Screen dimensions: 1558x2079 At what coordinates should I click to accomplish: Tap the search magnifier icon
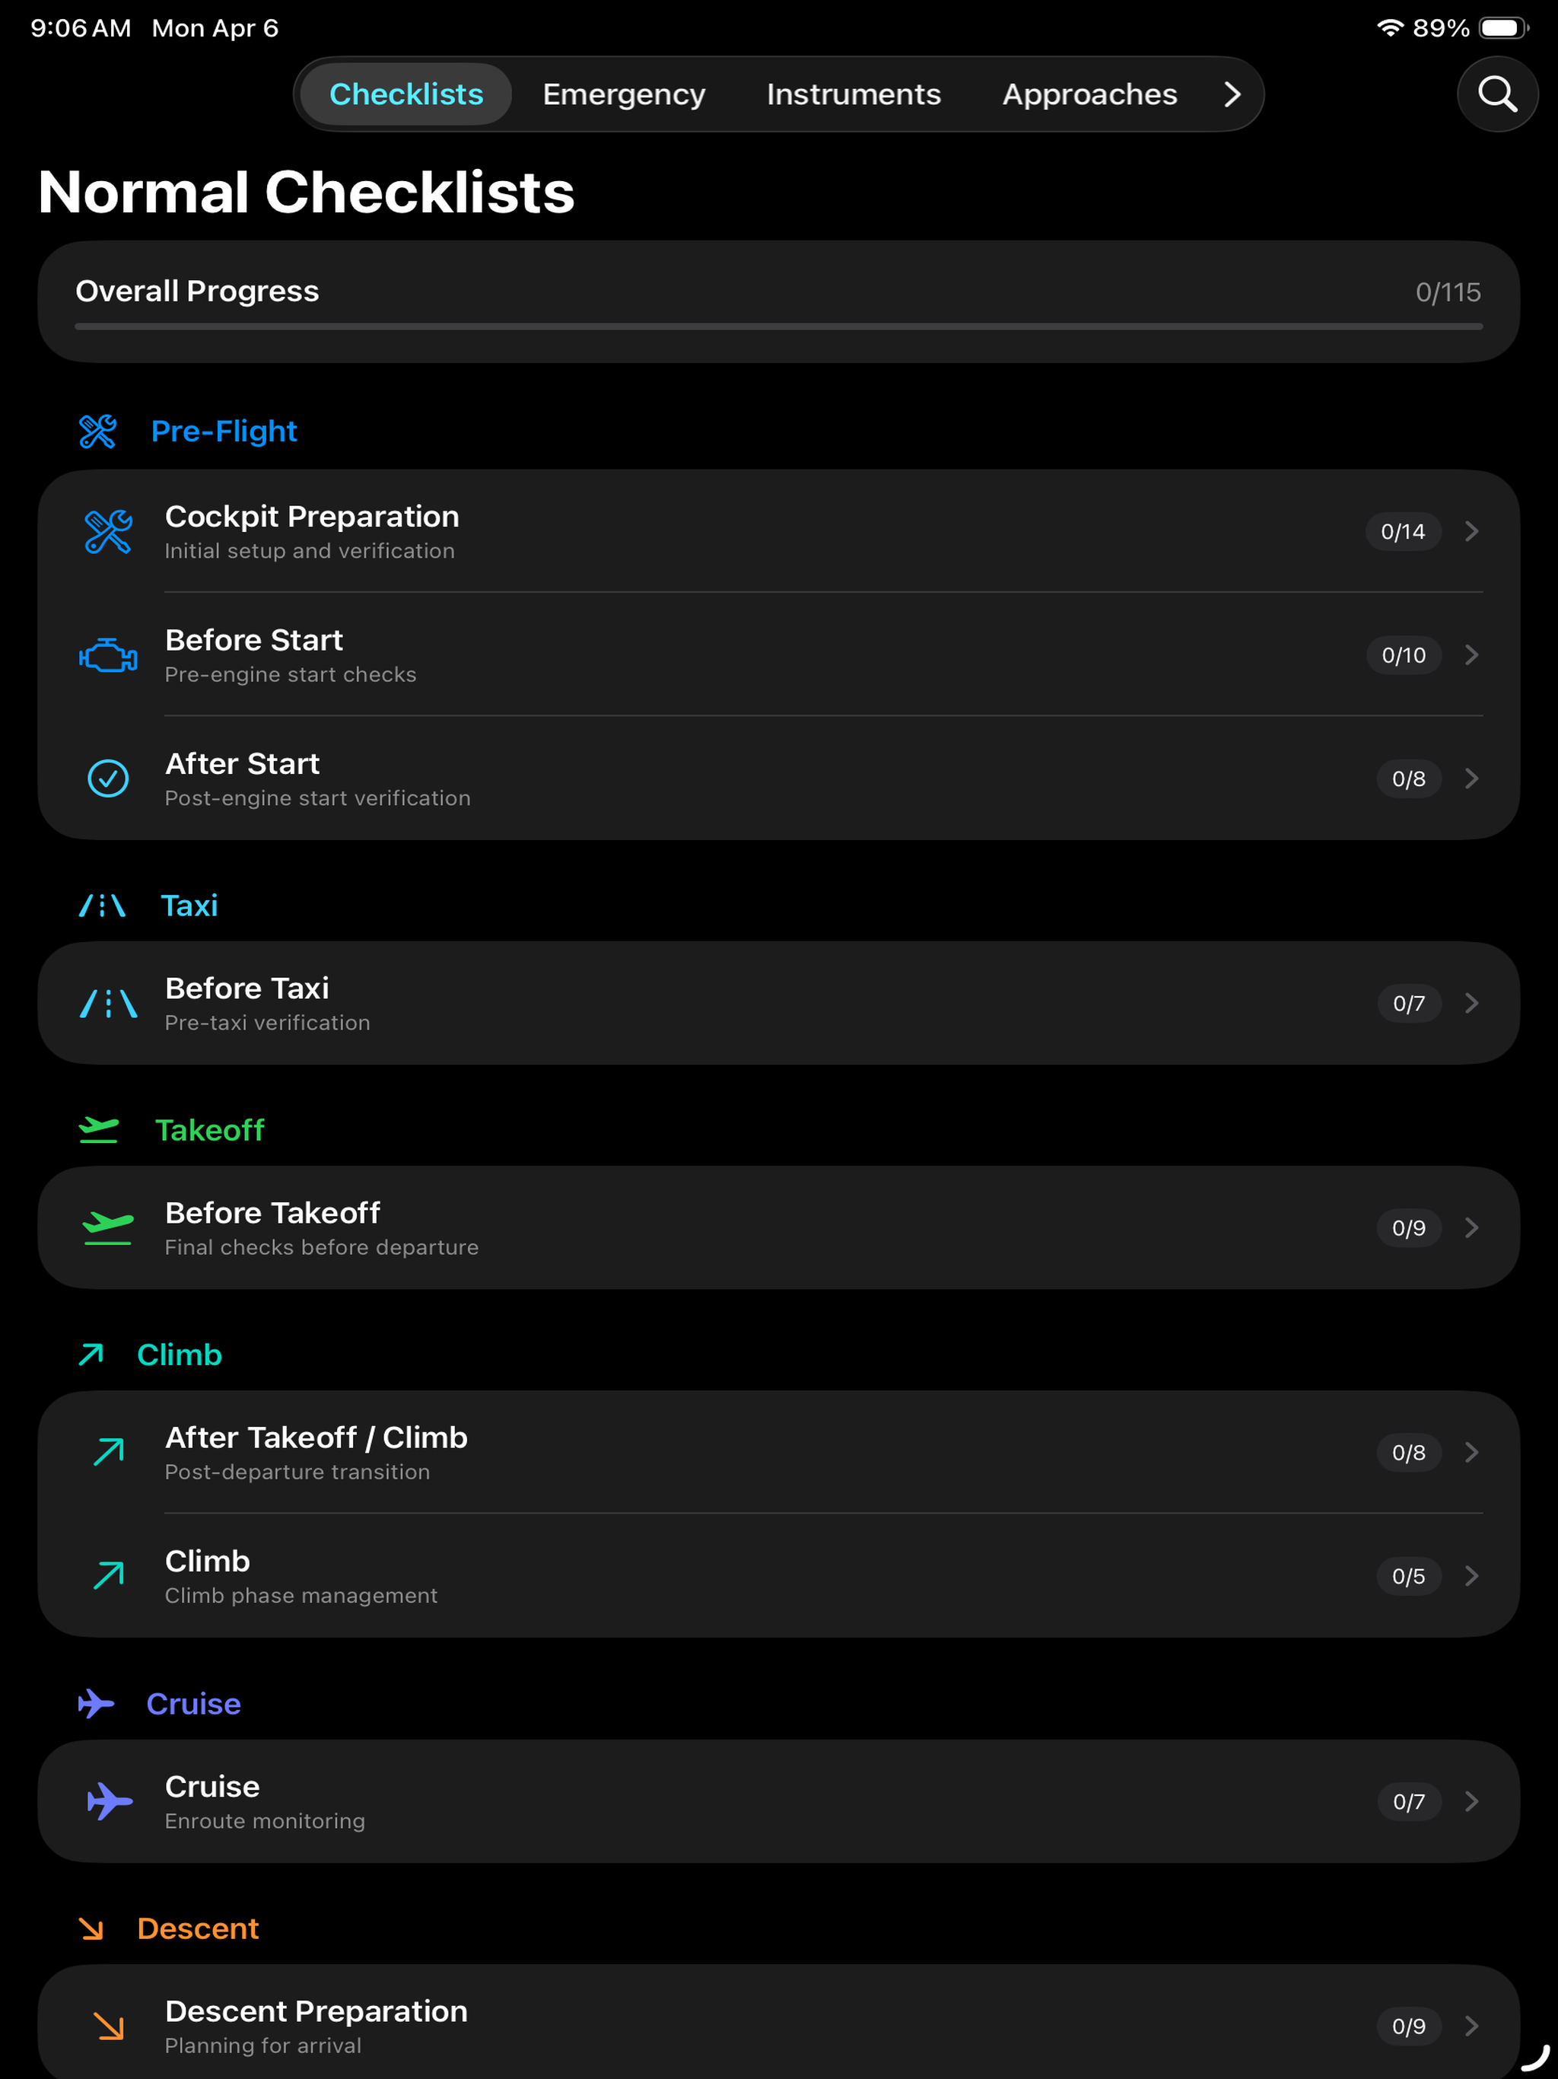click(1497, 94)
